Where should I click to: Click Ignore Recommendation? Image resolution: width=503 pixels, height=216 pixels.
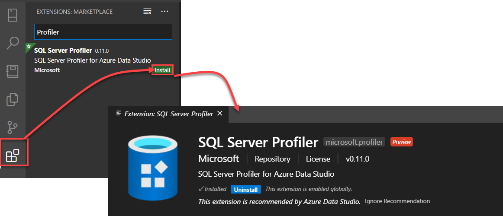point(397,201)
